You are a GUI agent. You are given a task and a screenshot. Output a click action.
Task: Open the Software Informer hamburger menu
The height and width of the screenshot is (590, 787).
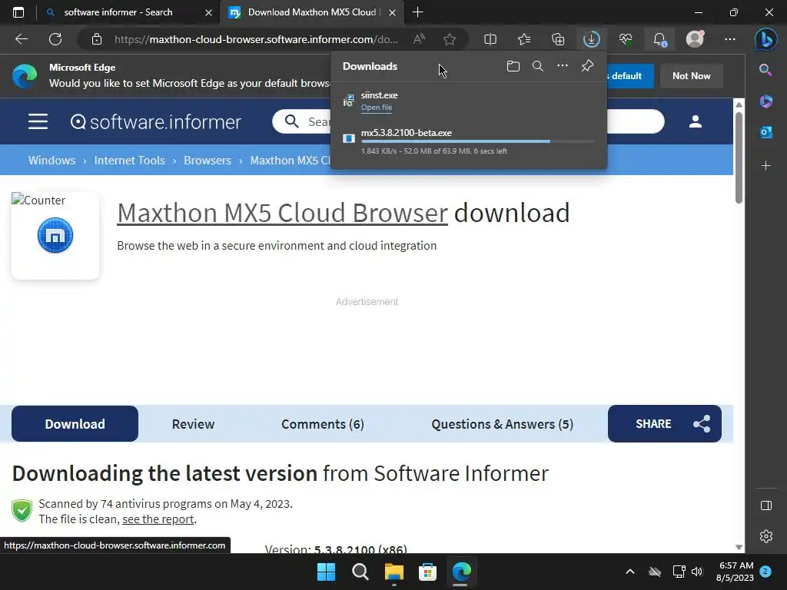click(x=38, y=121)
